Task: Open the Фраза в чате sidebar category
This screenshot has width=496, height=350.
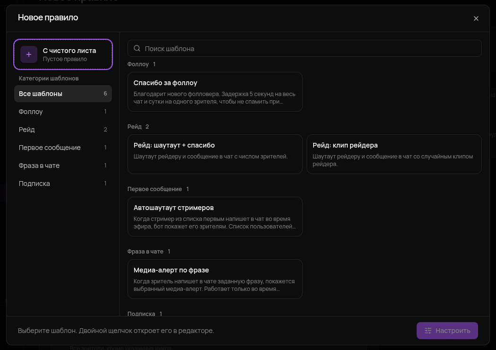Action: click(63, 166)
